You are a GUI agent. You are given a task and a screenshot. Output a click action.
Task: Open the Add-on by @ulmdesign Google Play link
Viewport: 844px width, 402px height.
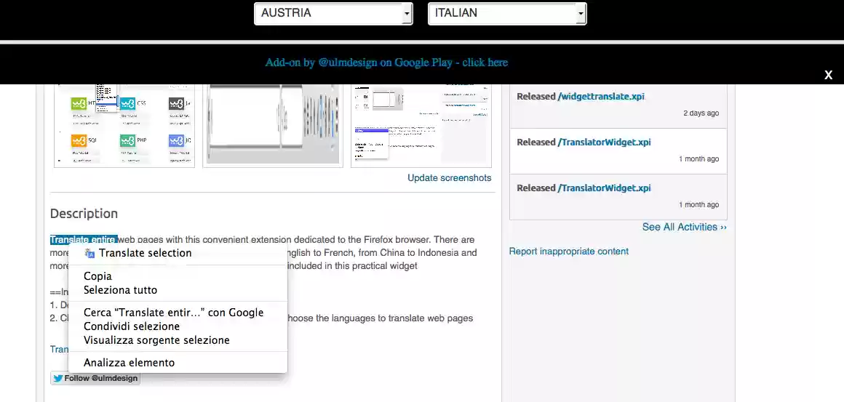click(x=386, y=63)
